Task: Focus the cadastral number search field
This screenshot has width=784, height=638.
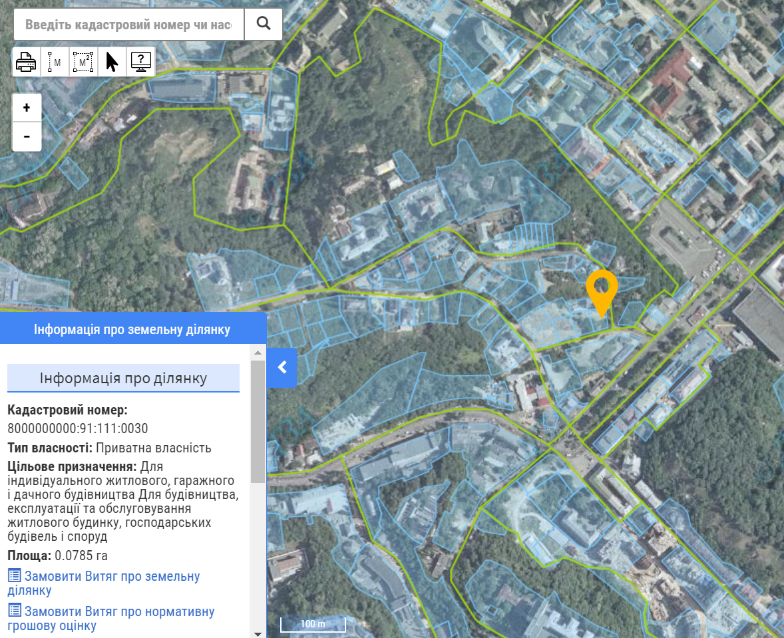Action: tap(128, 25)
